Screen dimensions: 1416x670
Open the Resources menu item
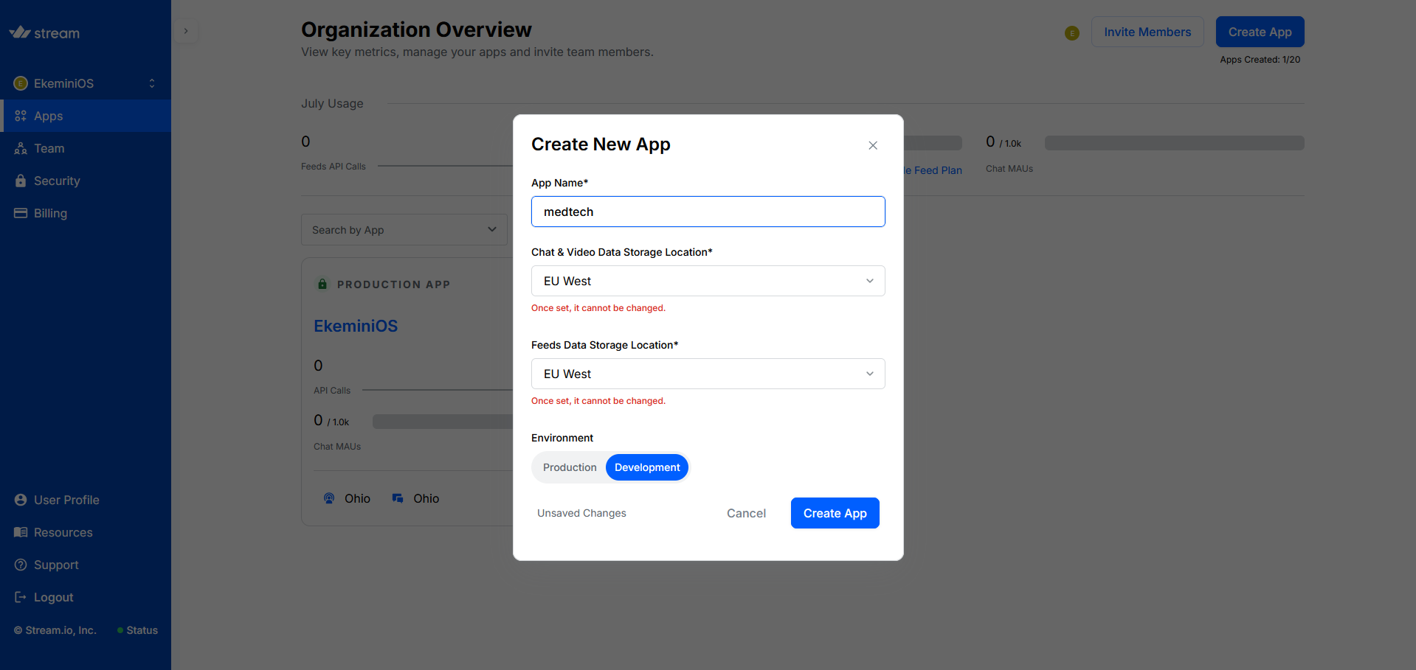click(x=63, y=532)
